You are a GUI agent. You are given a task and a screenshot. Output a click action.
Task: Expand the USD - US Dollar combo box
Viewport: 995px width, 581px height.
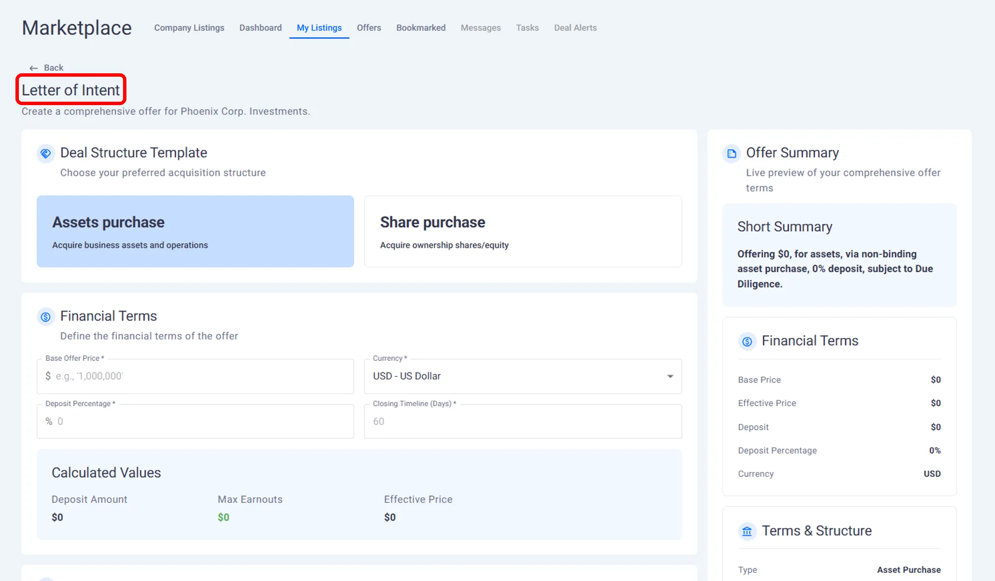(511, 376)
